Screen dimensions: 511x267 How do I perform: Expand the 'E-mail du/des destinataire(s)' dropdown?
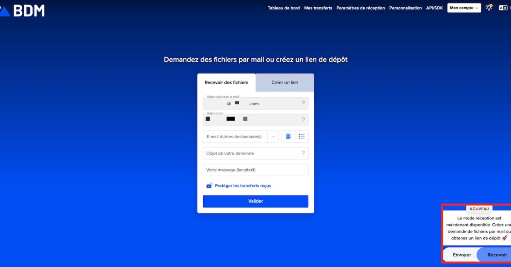pyautogui.click(x=273, y=136)
